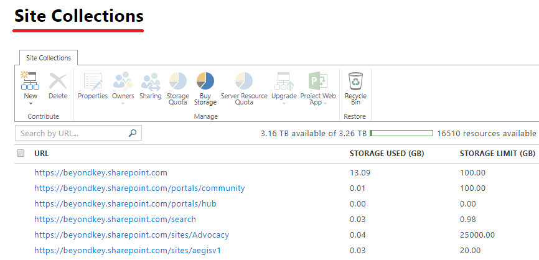
Task: Expand the Owners dropdown arrow
Action: (123, 104)
